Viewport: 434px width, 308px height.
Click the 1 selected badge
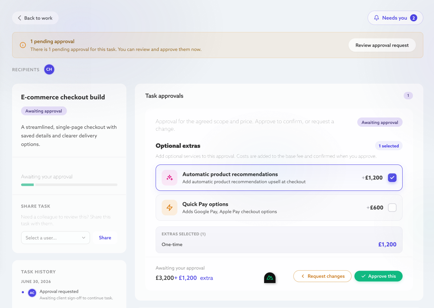click(388, 146)
